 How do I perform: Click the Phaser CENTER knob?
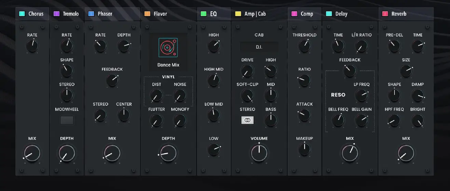[x=124, y=115]
